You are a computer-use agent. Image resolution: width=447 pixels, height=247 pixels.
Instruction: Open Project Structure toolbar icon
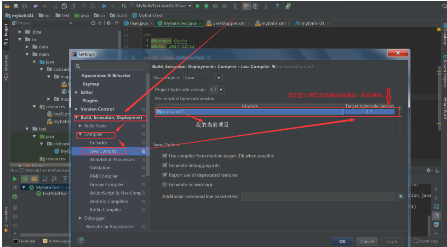click(x=255, y=6)
